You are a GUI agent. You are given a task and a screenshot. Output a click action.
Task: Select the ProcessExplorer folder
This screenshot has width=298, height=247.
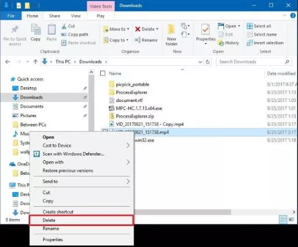click(x=132, y=93)
